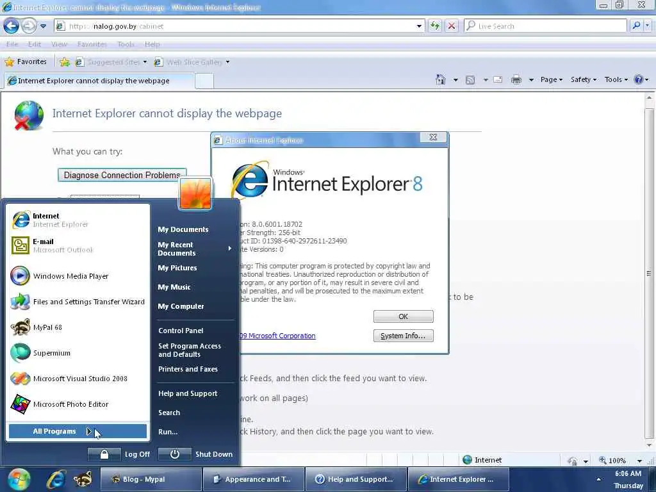This screenshot has width=656, height=492.
Task: Open the Page command bar menu
Action: point(551,79)
